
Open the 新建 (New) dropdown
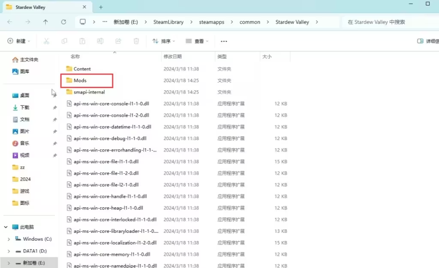(18, 42)
